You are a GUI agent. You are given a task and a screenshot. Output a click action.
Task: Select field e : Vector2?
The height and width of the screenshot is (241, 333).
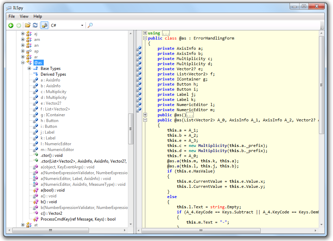(x=51, y=103)
